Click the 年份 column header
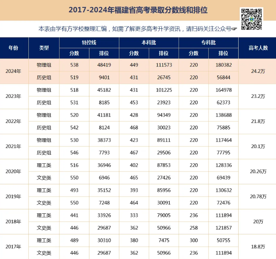This screenshot has height=259, width=276. (13, 48)
